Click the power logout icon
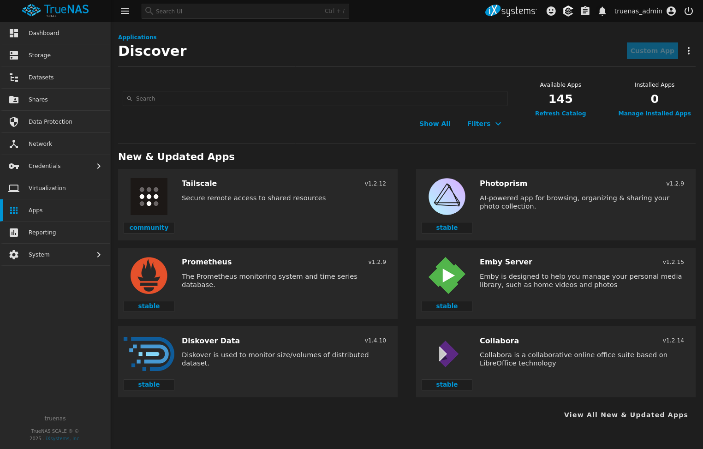 (x=689, y=11)
